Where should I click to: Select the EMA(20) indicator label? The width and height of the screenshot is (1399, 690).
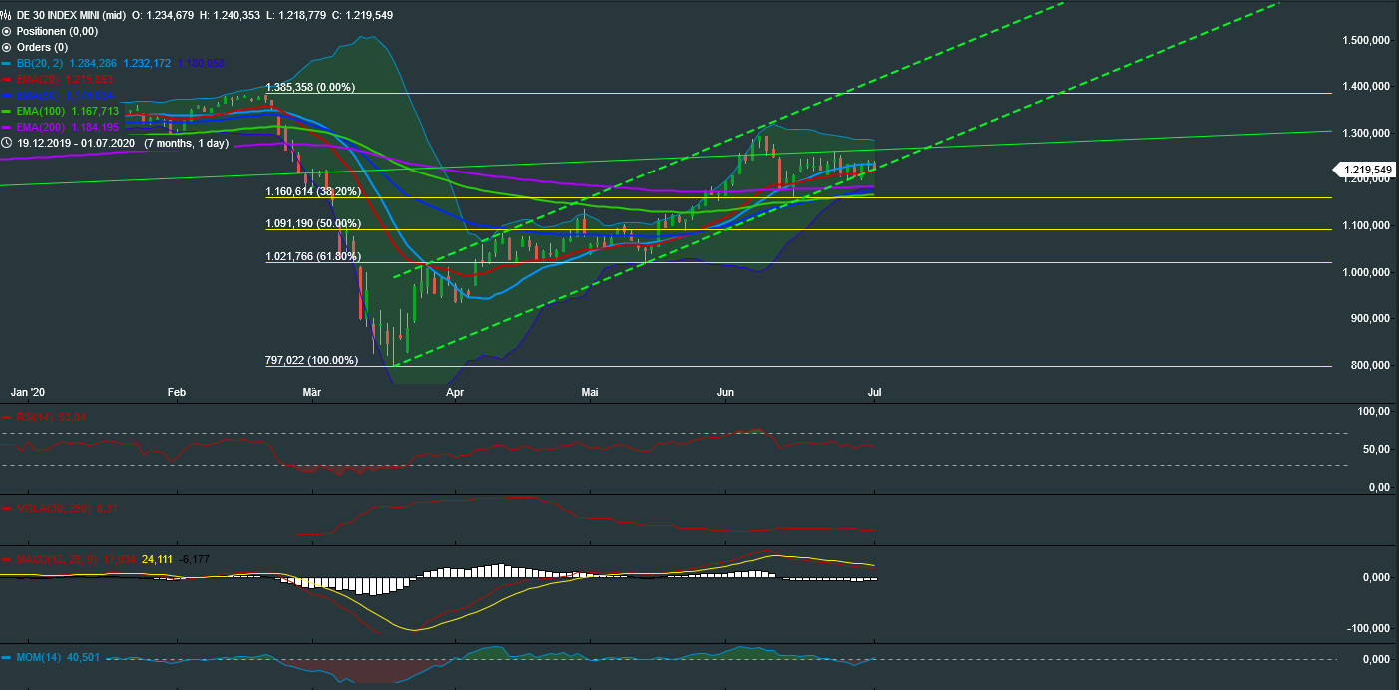pos(39,79)
